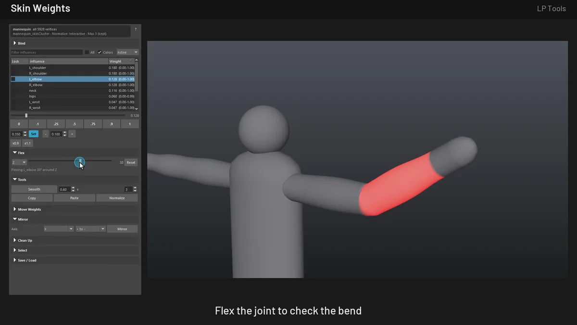Screen dimensions: 577x325
Task: Select the neck influence row
Action: [x=73, y=91]
